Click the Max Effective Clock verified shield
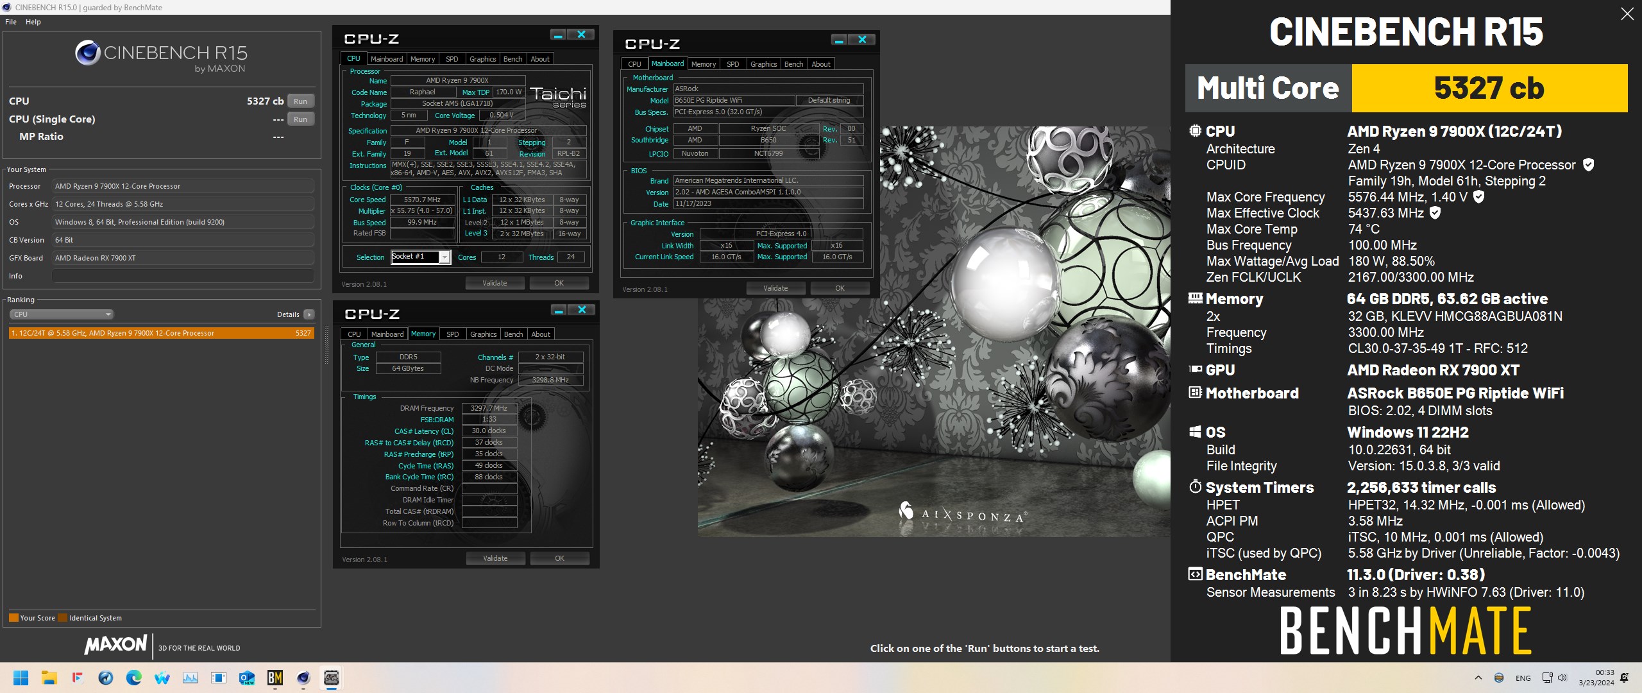 click(x=1435, y=213)
